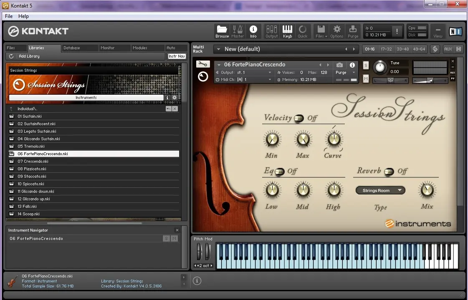Open the Help menu

click(x=23, y=16)
